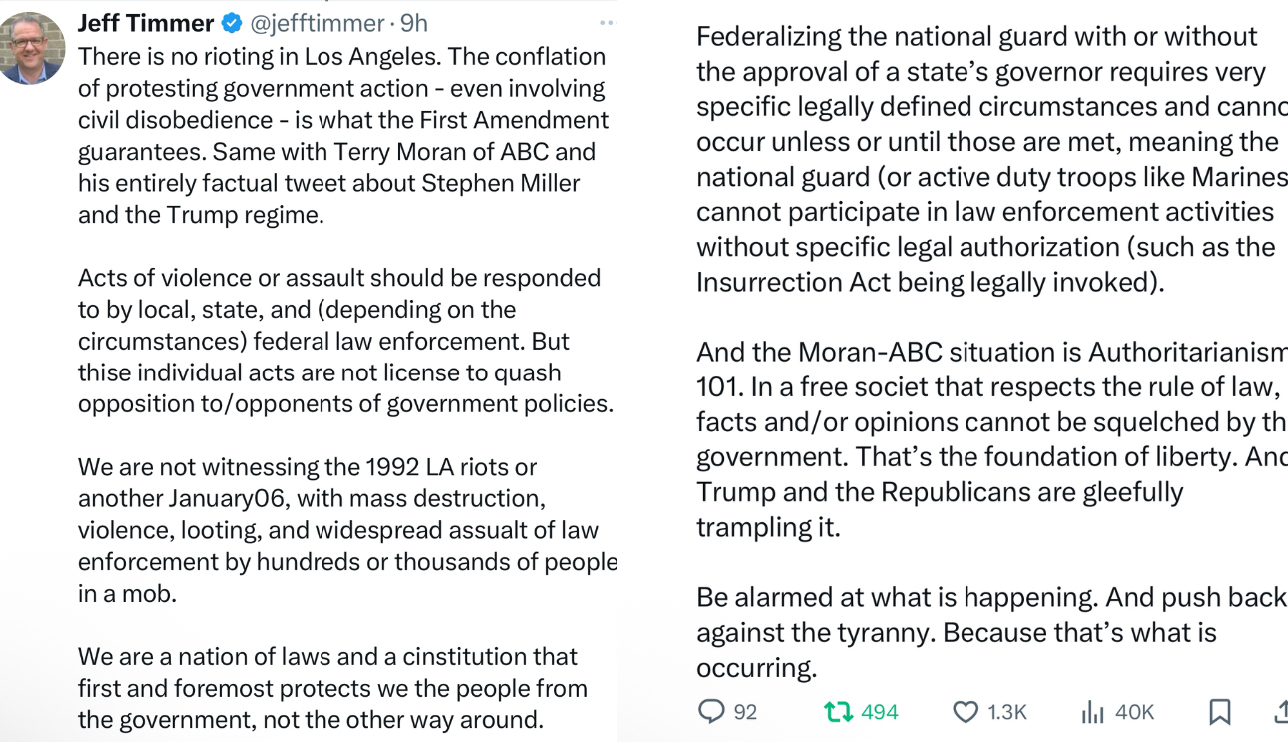Click the "We are a nation of laws" paragraph
This screenshot has height=742, width=1288.
click(332, 688)
